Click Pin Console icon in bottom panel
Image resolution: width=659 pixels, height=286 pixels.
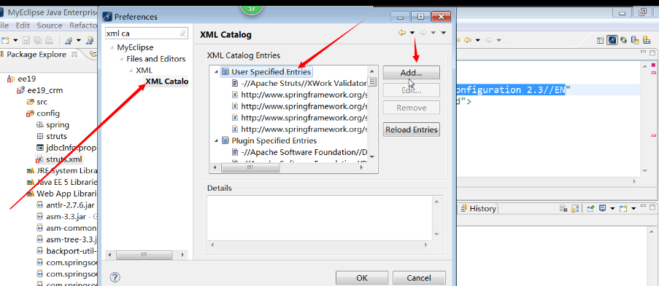tap(591, 208)
